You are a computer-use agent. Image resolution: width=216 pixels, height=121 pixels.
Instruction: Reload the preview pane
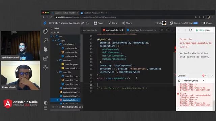click(190, 30)
